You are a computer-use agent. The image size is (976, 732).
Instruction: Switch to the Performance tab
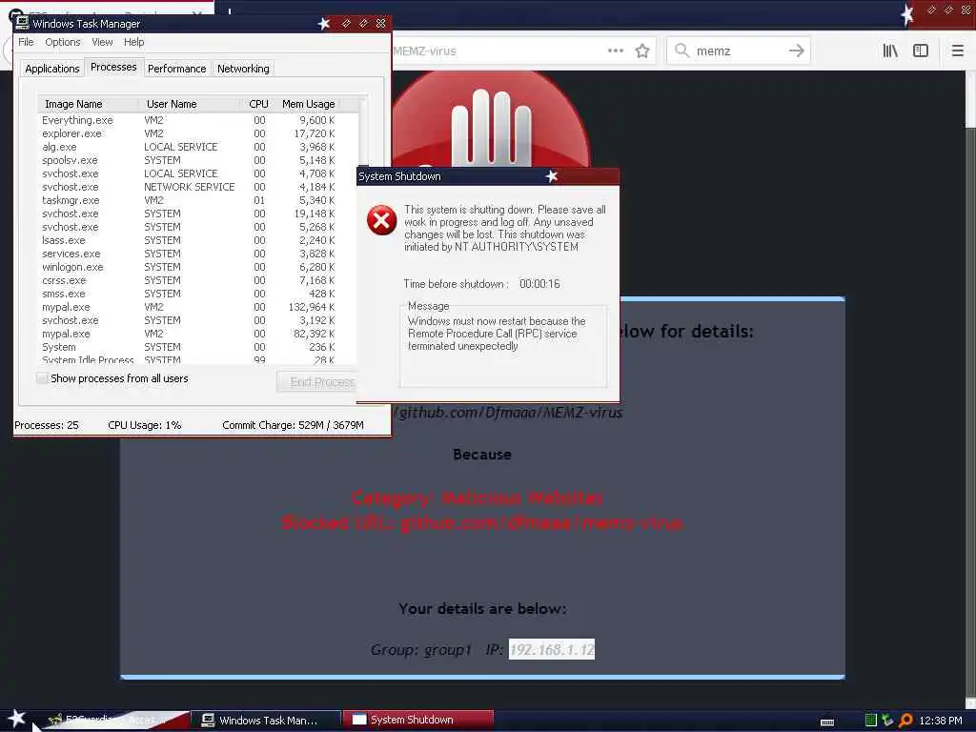(176, 69)
